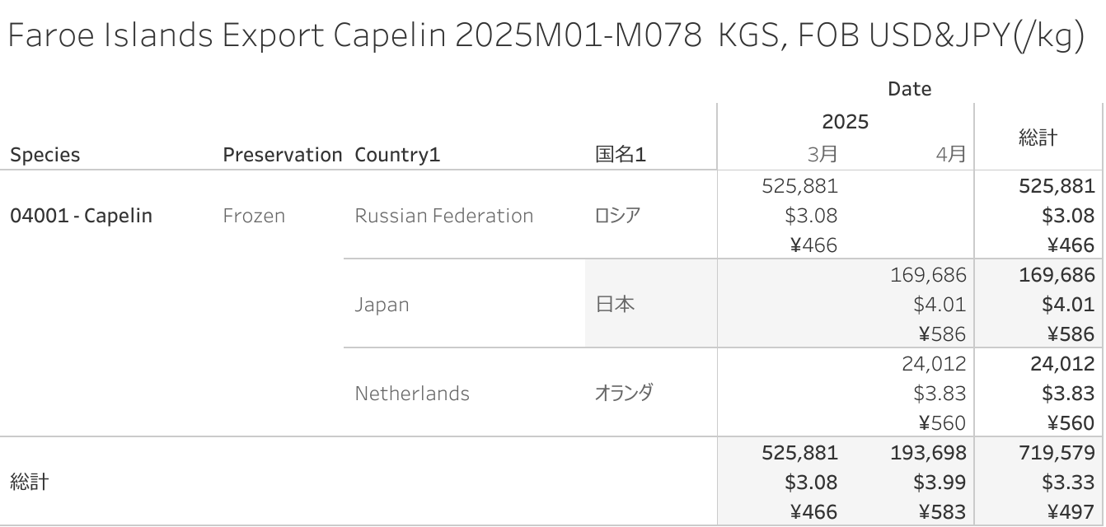Viewport: 1106px width, 527px height.
Task: Select the 04001 - Capelin species row
Action: tap(81, 216)
